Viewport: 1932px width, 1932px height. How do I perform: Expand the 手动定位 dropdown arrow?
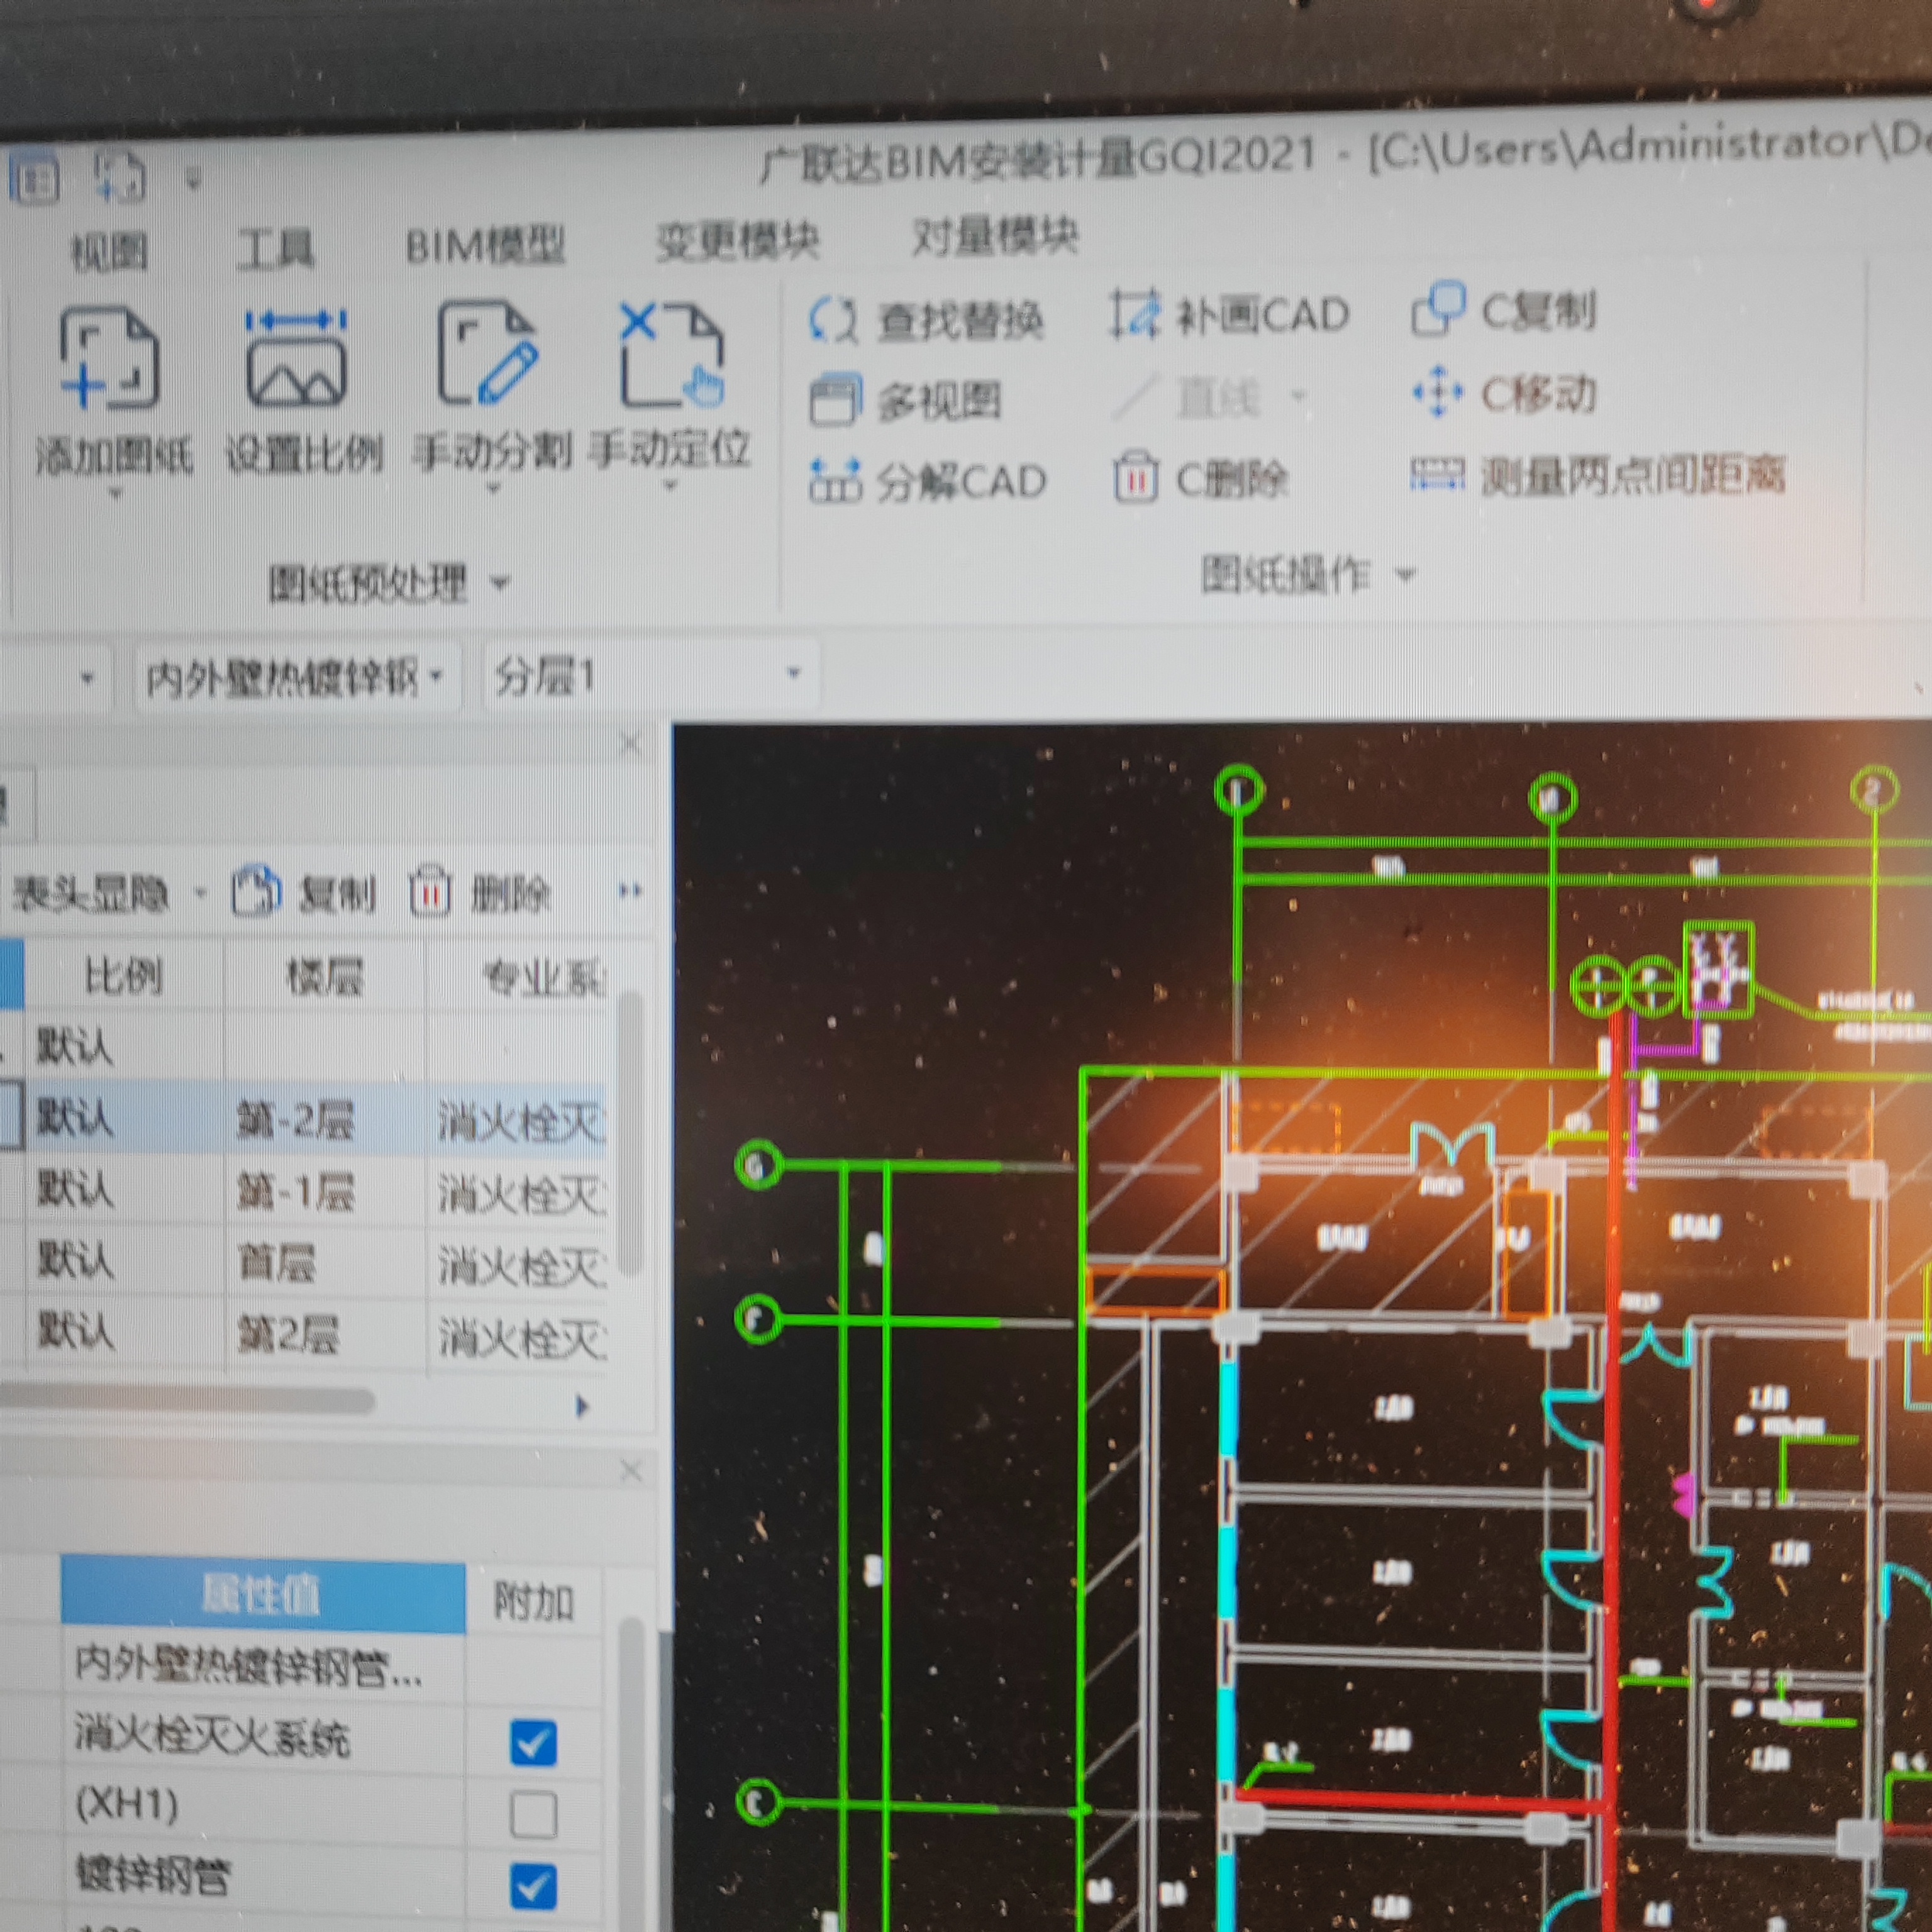(x=671, y=486)
